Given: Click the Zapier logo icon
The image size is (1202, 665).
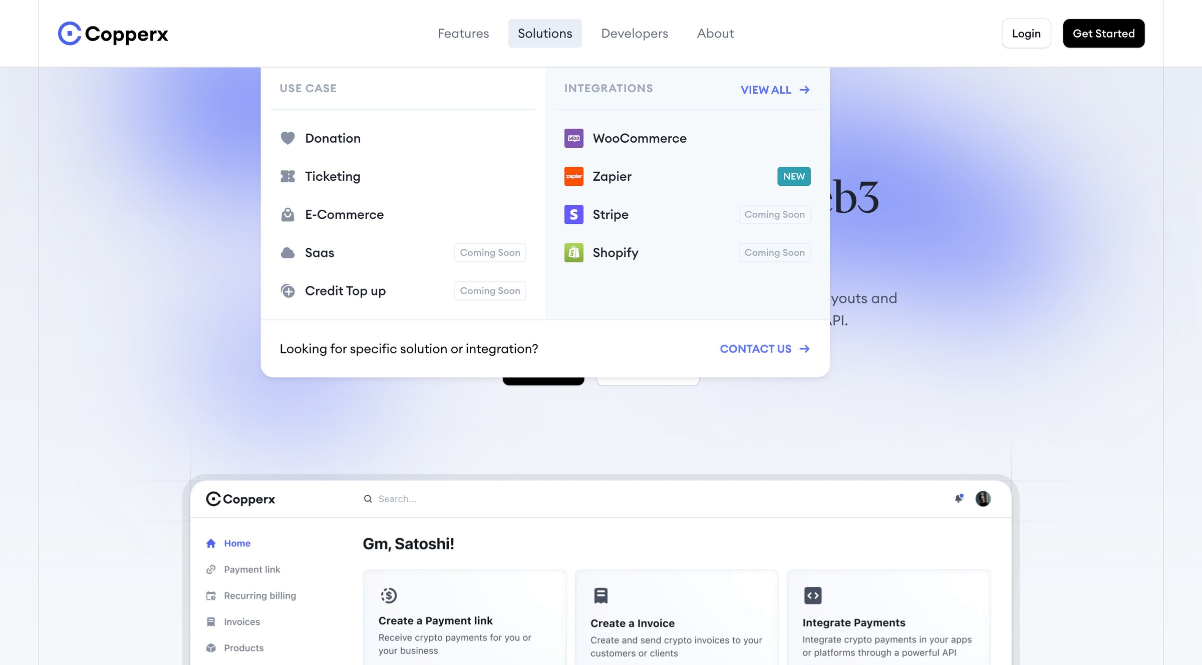Looking at the screenshot, I should point(574,176).
